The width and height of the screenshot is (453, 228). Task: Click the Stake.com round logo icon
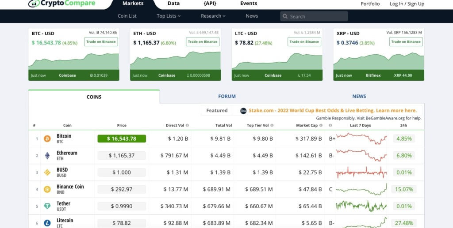243,111
